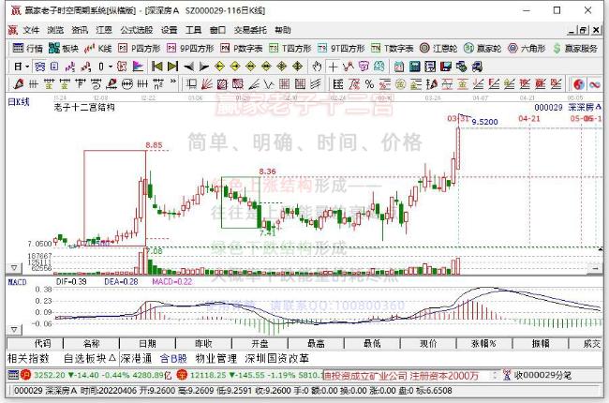This screenshot has width=609, height=403.
Task: Click the yellow diamond with left arrow
Action: 219,67
